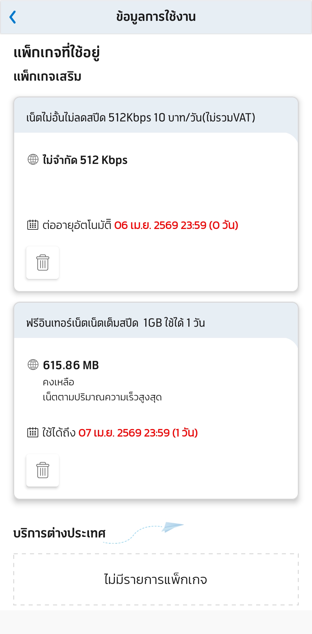
Task: Open the 512Kbps 10 บาท/วัน package header
Action: (141, 118)
